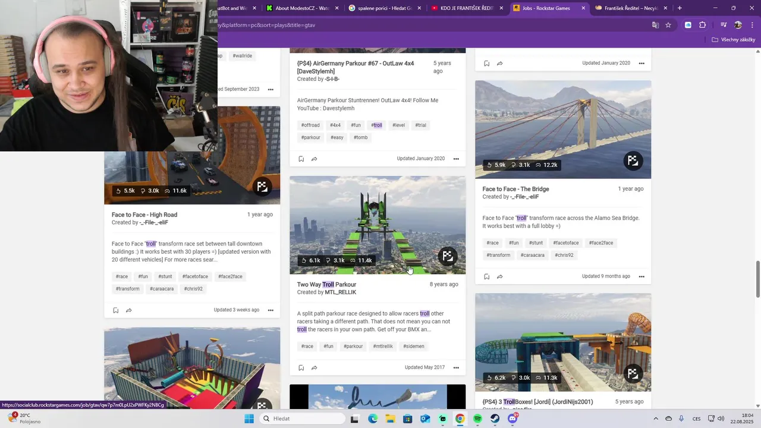Open the Two Way Troll Parkour title link
The height and width of the screenshot is (428, 761).
pyautogui.click(x=326, y=285)
